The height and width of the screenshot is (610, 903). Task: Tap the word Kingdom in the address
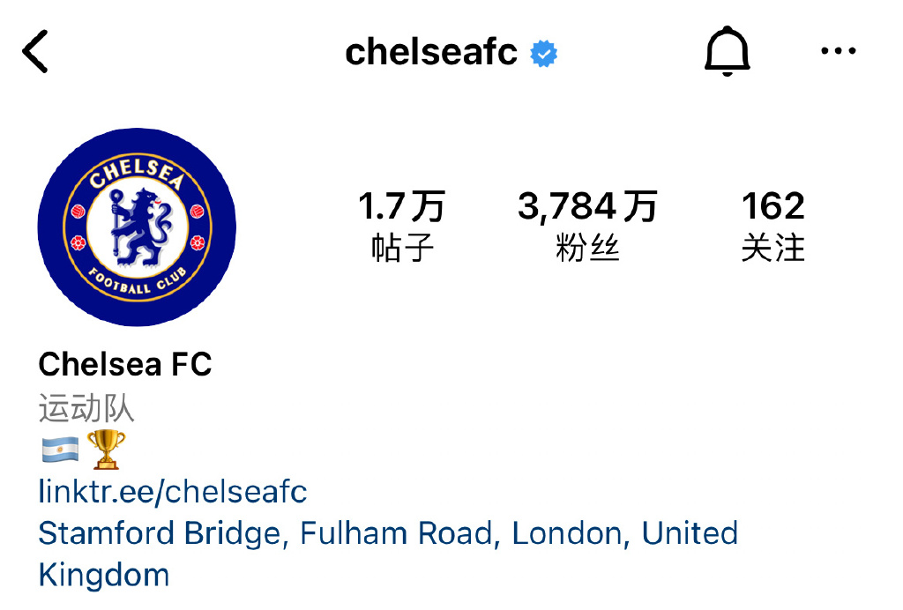click(104, 575)
